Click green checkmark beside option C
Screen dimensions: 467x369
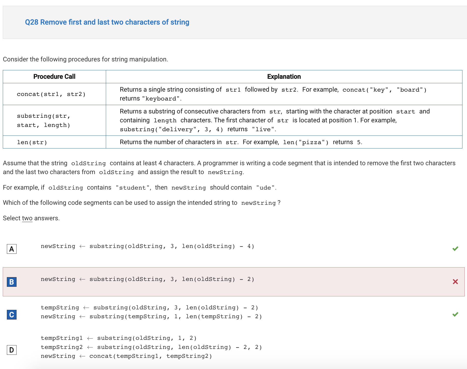(x=455, y=314)
